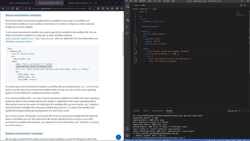Open Firefox hamburger application menu
The height and width of the screenshot is (141, 250).
coord(121,8)
